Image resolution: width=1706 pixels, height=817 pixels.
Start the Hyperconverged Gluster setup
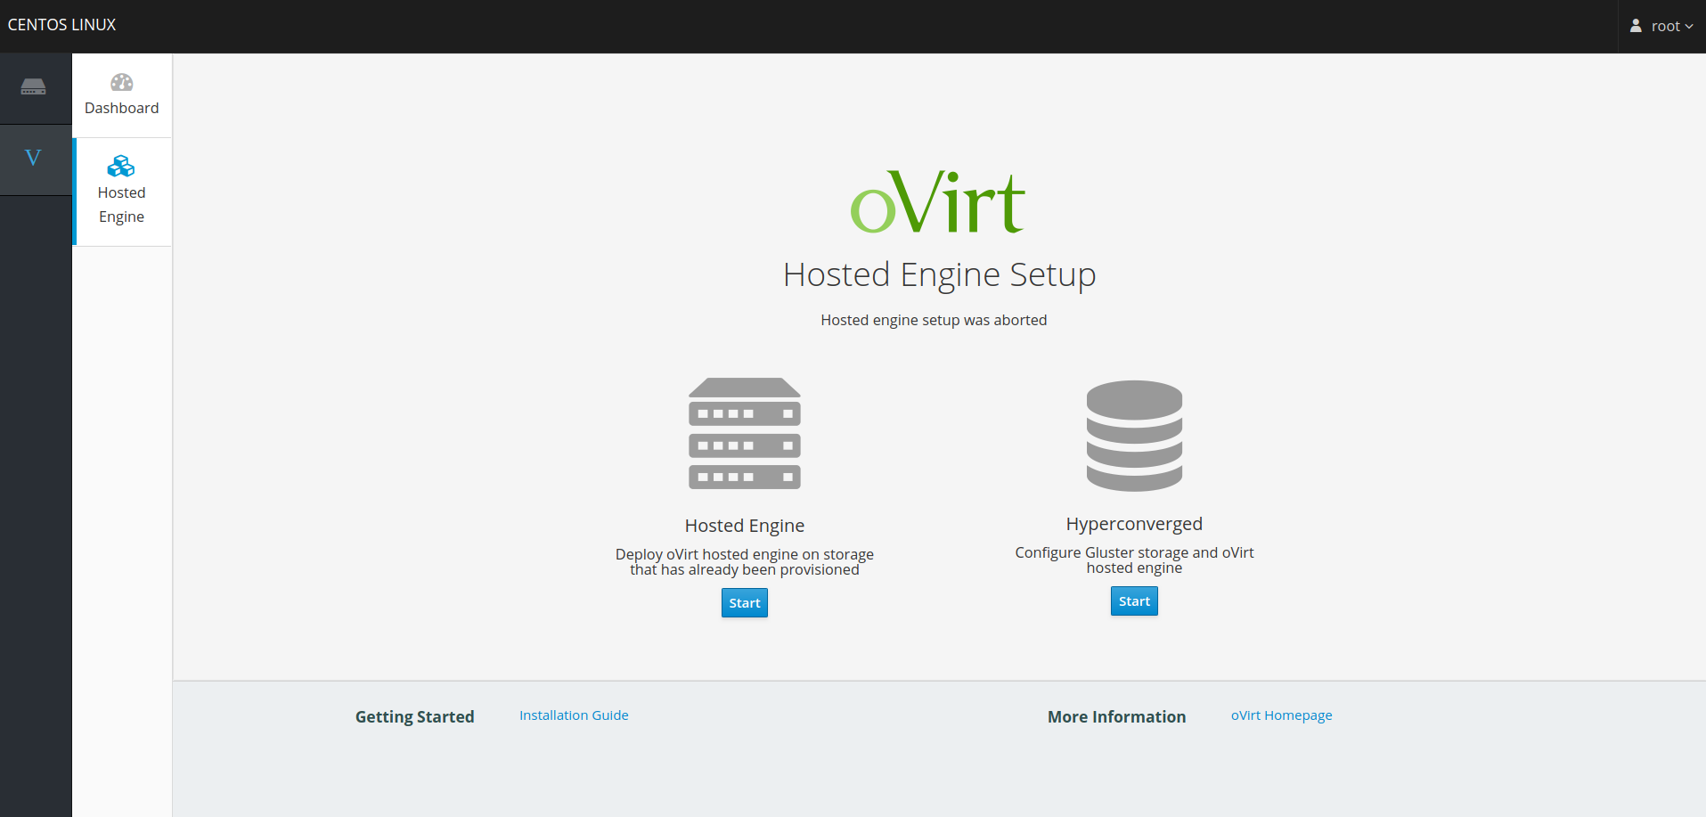tap(1133, 600)
